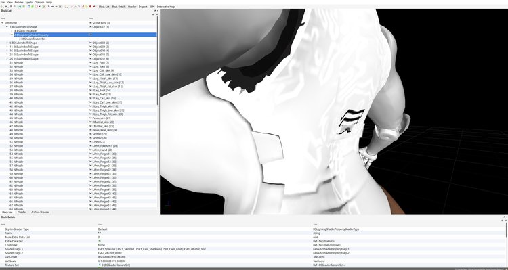This screenshot has height=270, width=508.
Task: Click the link icon beside 3 [BSShaderTextureSet]
Action: pos(100,265)
